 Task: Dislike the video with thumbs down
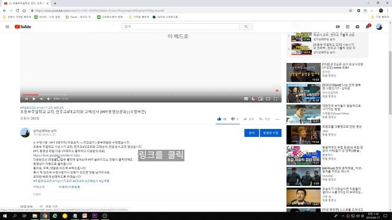(x=233, y=119)
